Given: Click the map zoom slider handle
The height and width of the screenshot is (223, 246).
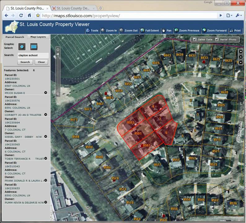Looking at the screenshot, I should [x=58, y=54].
